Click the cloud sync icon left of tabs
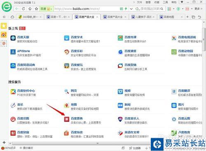Screen dimensions: 206x151 point(12,17)
